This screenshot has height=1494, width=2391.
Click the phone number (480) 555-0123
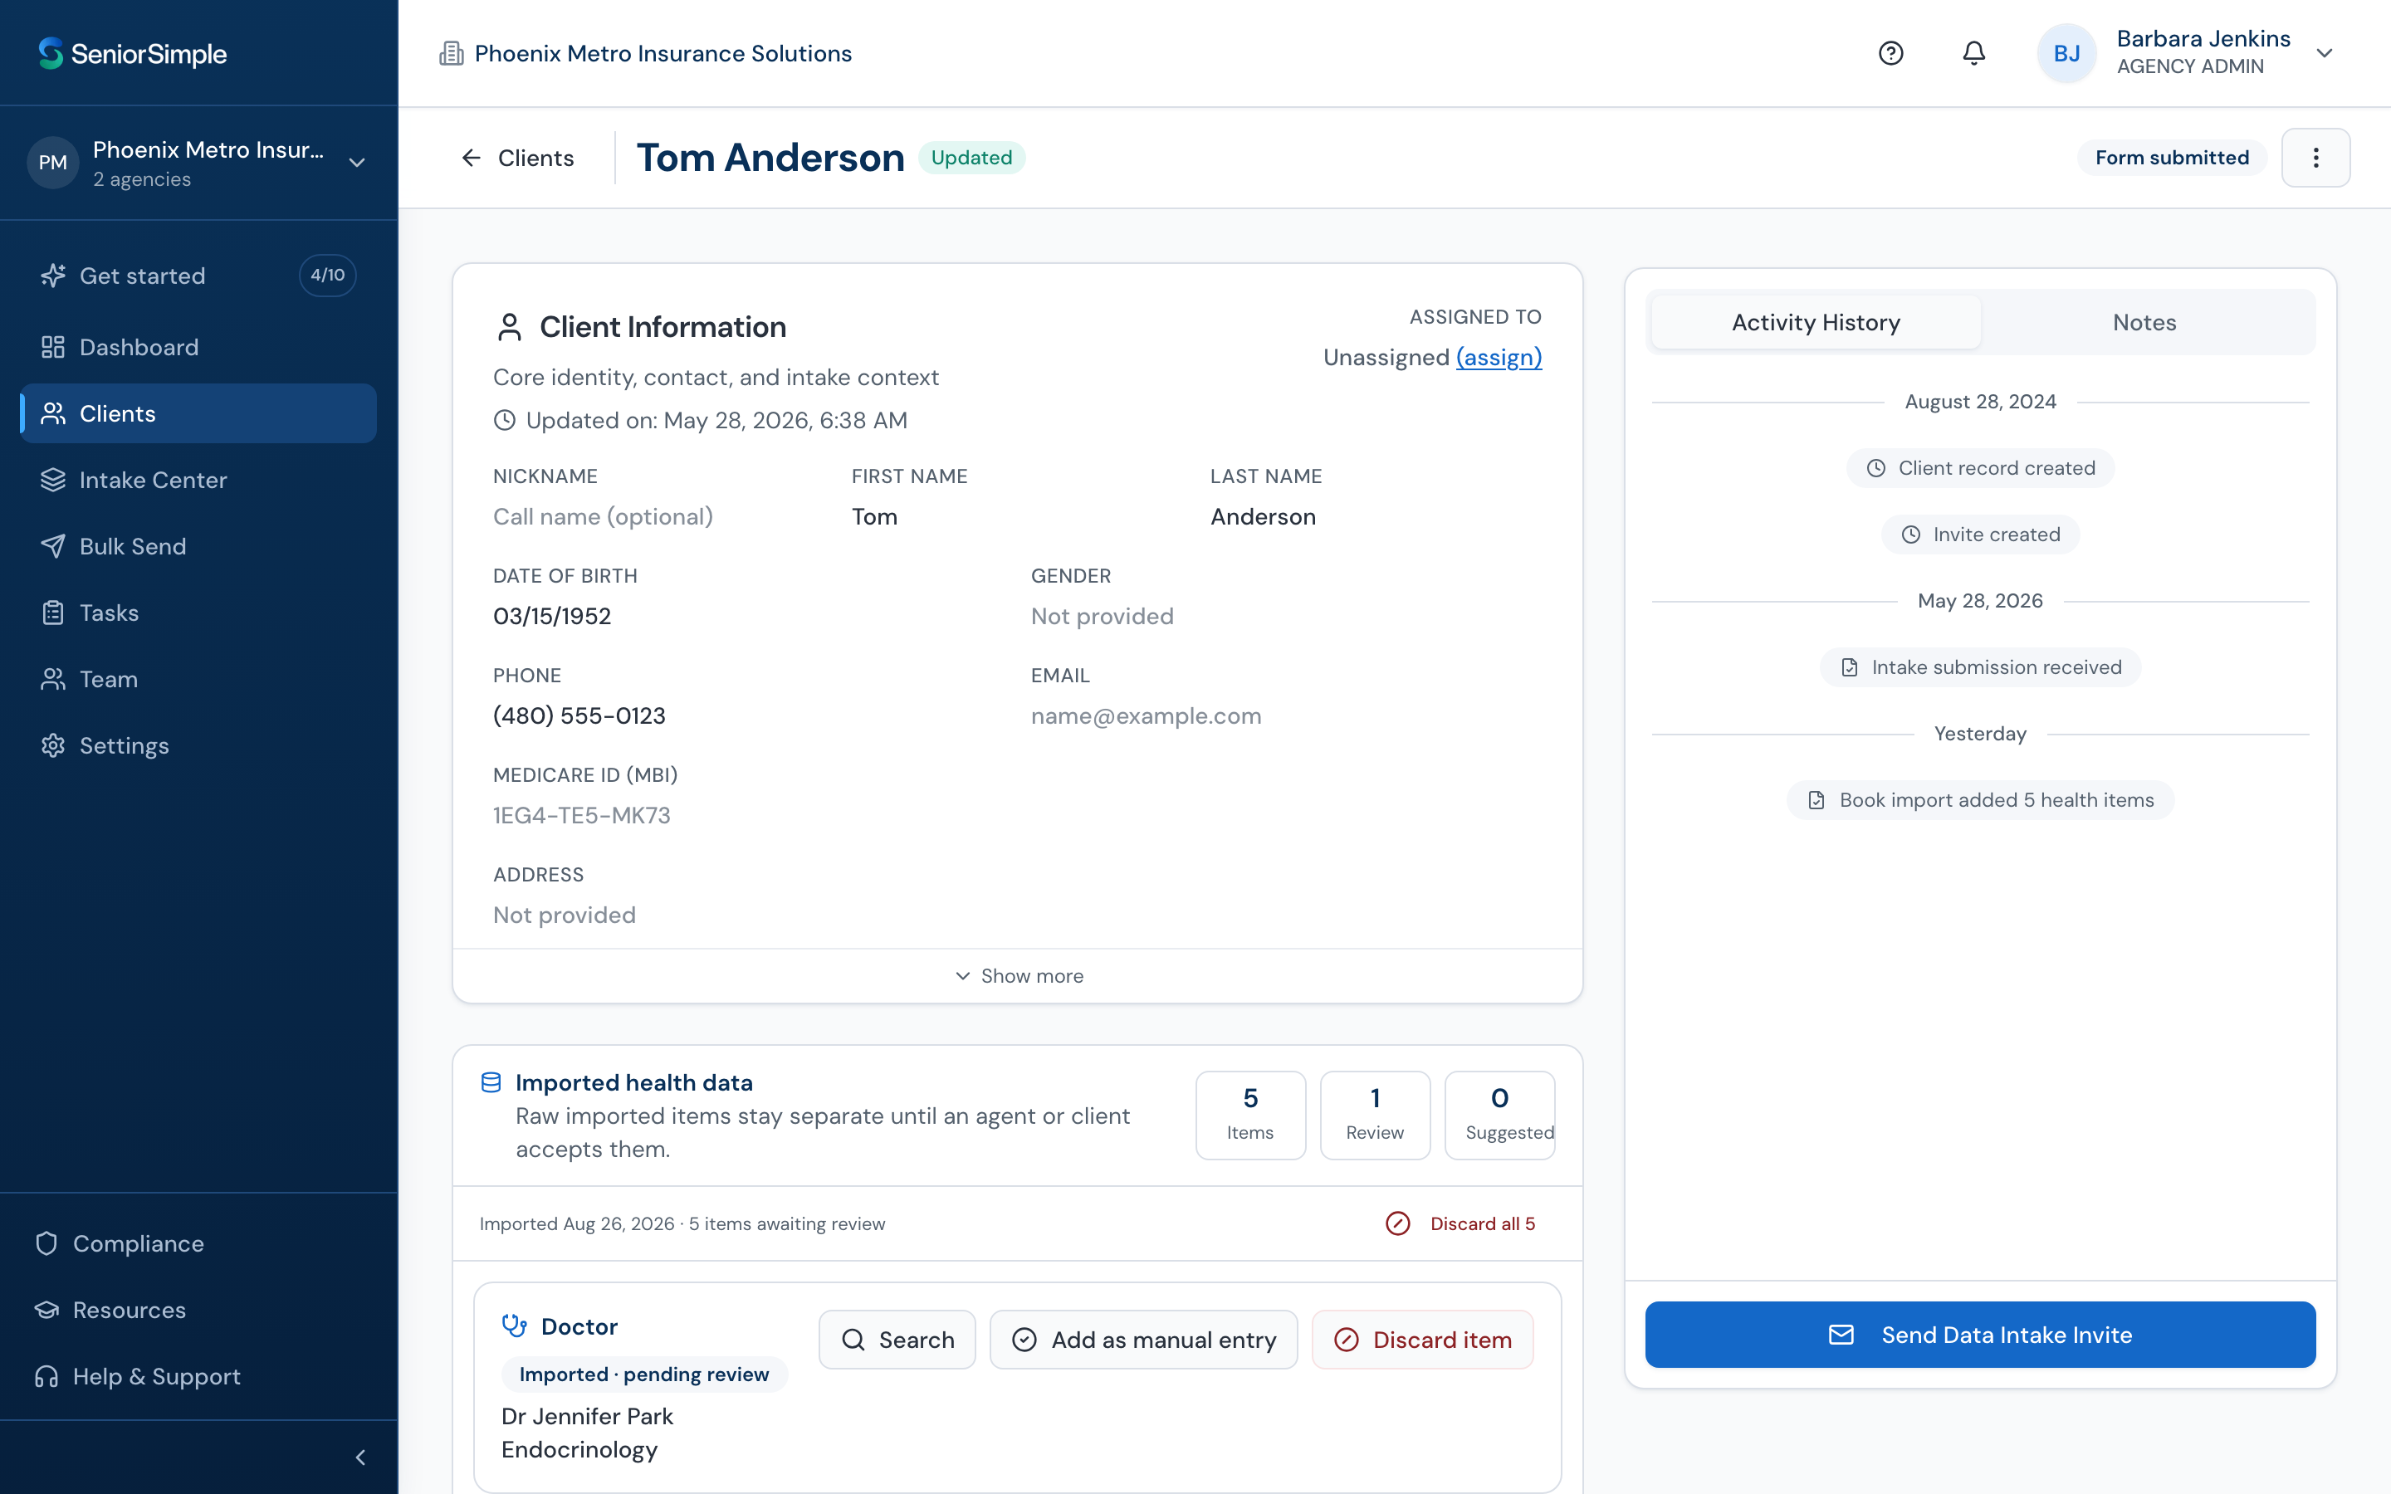point(579,716)
